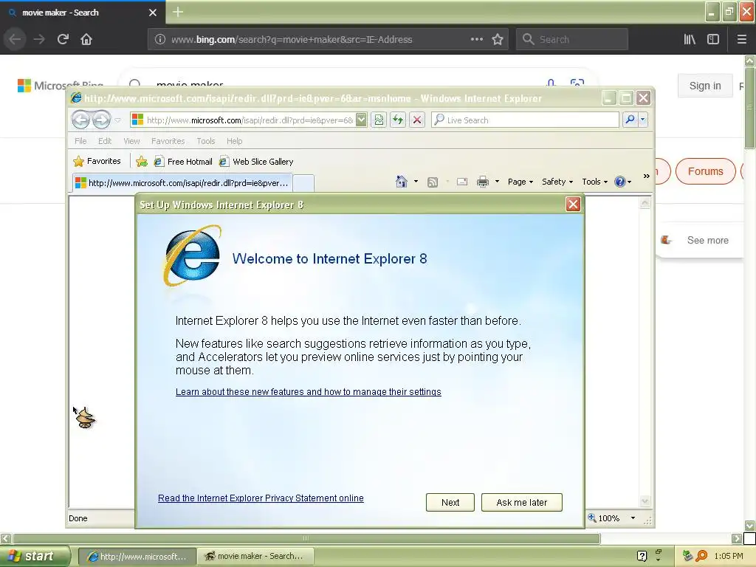Open the IE Help menu
The width and height of the screenshot is (756, 567).
[x=234, y=141]
